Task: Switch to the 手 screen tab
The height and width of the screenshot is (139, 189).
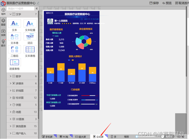Action: 113,137
